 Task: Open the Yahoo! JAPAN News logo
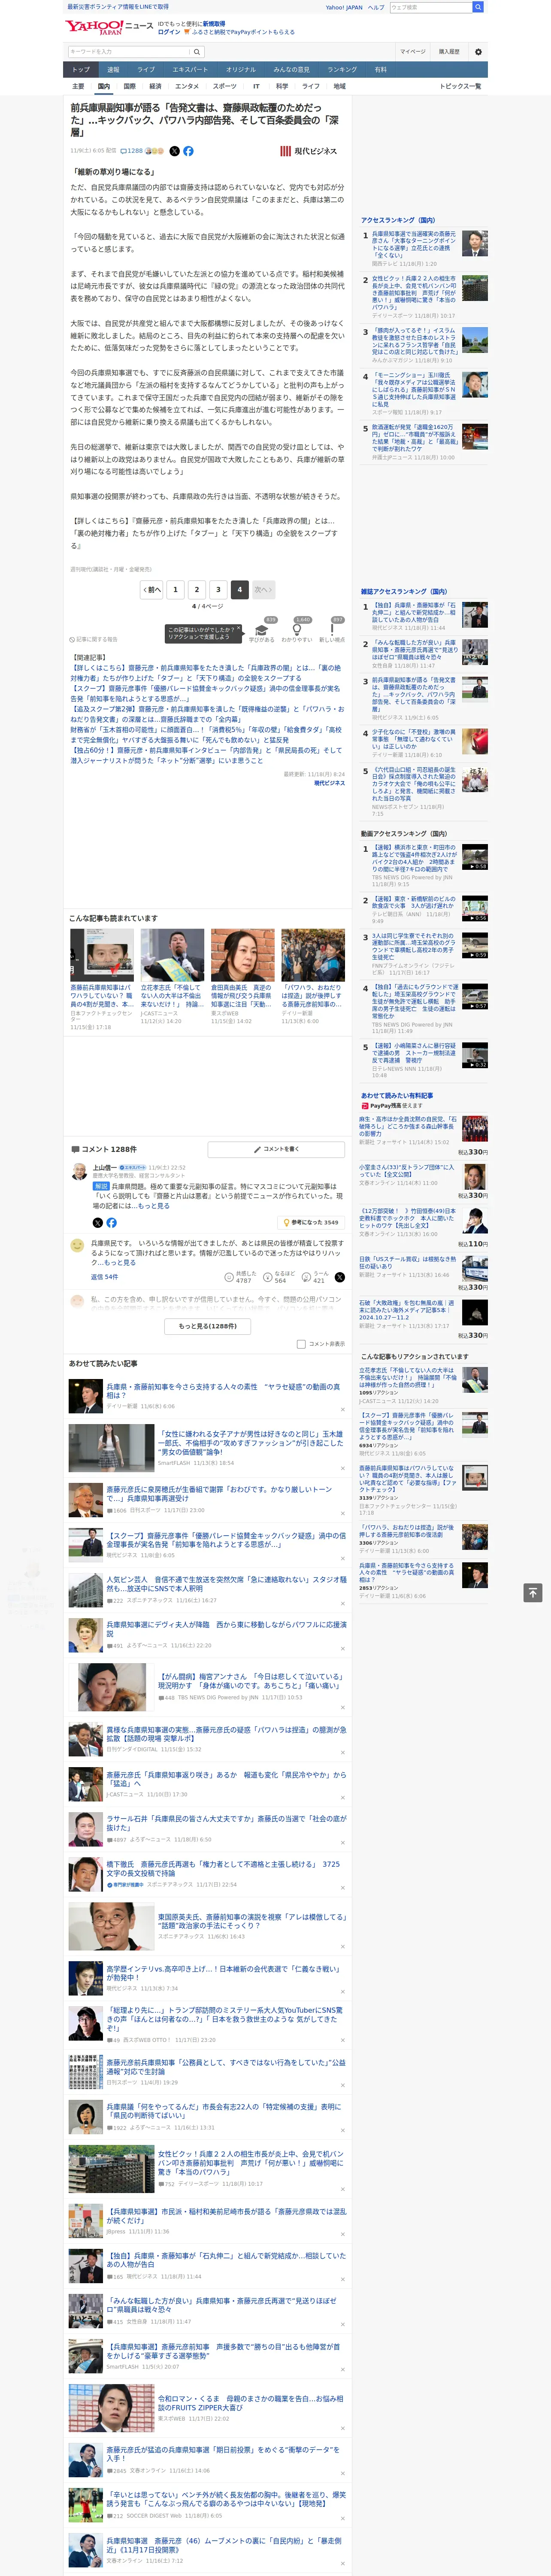coord(110,28)
